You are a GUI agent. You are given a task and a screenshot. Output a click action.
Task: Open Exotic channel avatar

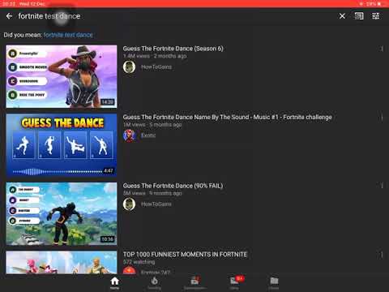(x=129, y=135)
